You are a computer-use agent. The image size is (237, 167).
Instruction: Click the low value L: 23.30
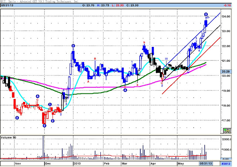pos(118,5)
